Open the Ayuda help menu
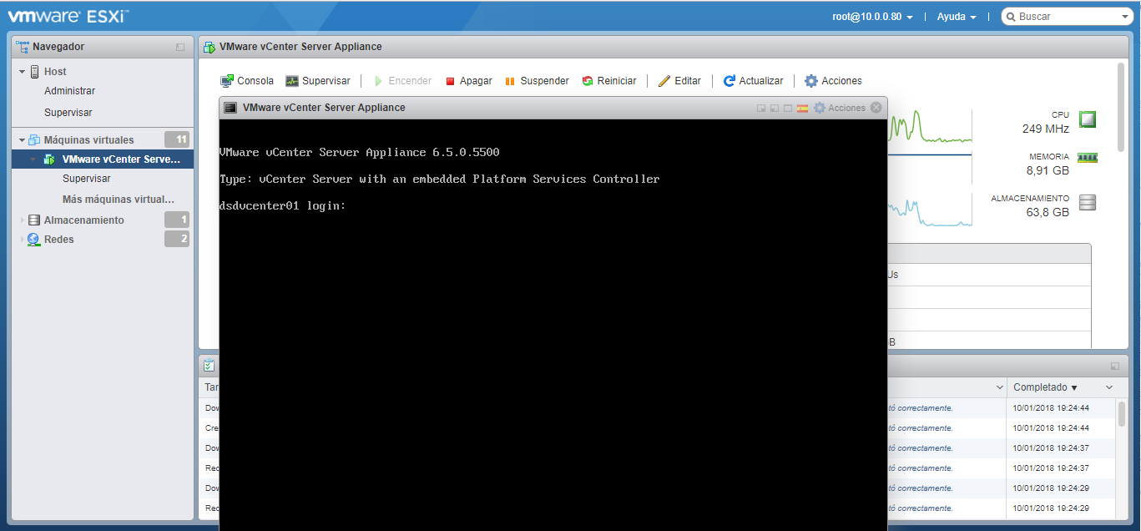 (x=957, y=17)
